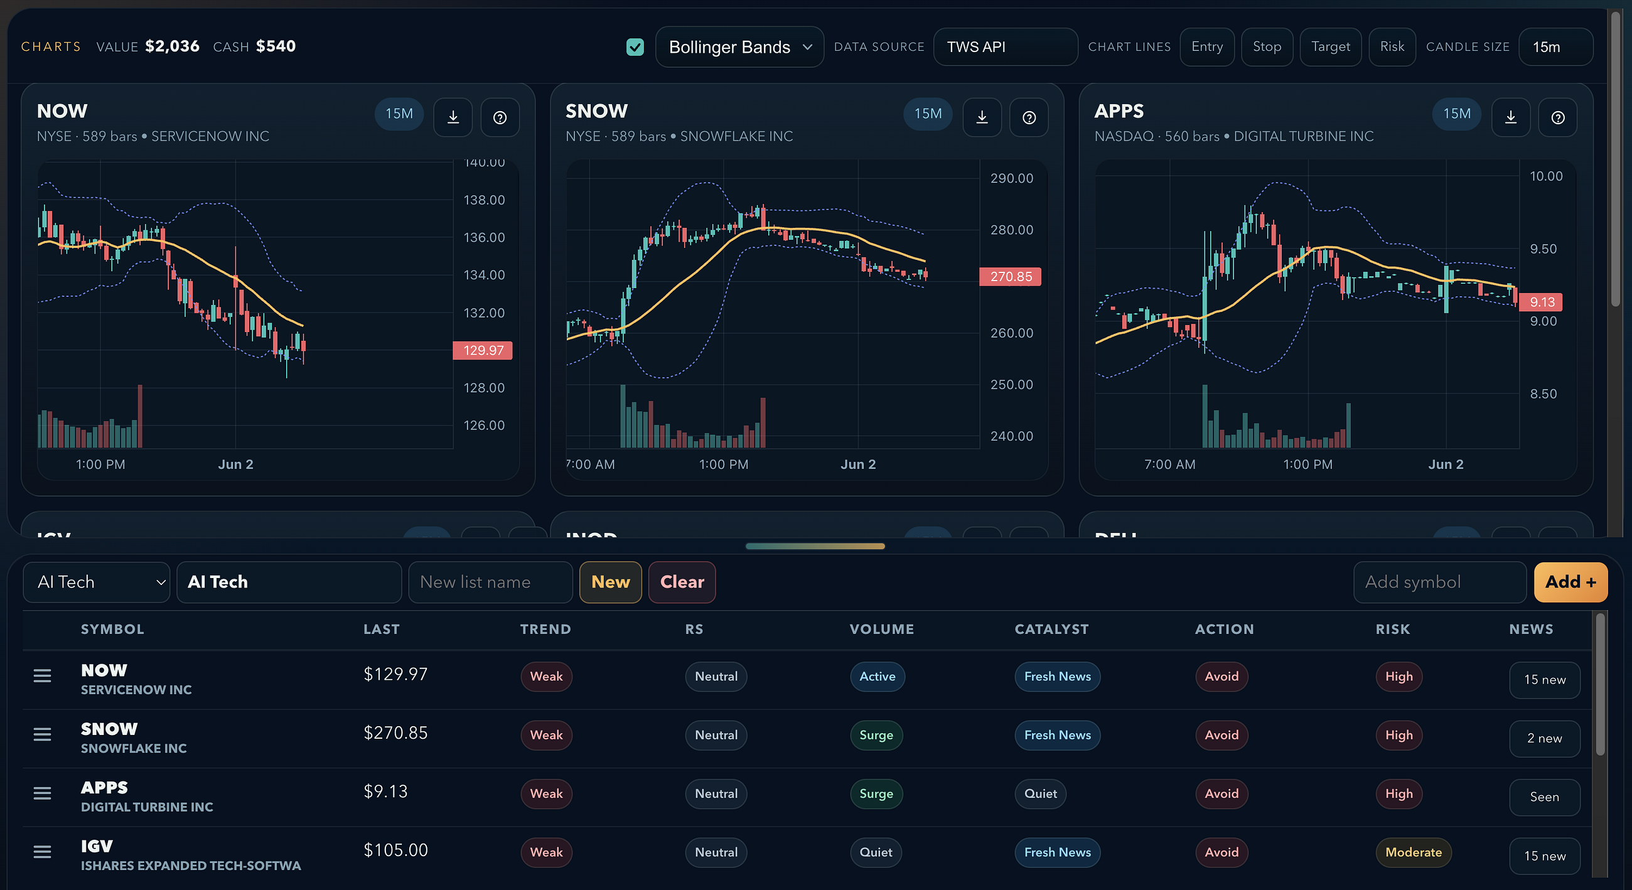Image resolution: width=1632 pixels, height=890 pixels.
Task: Sort by the VOLUME column header
Action: coord(882,630)
